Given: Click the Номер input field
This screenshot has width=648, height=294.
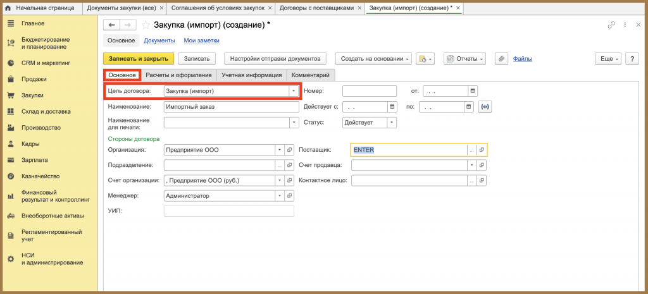Looking at the screenshot, I should pos(370,90).
